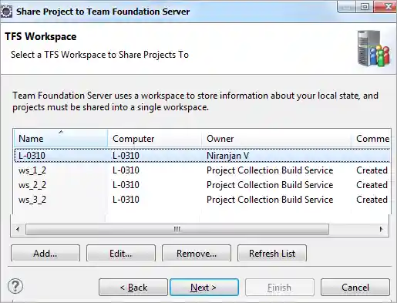The width and height of the screenshot is (397, 303).
Task: Minimize the dialog window
Action: 346,6
